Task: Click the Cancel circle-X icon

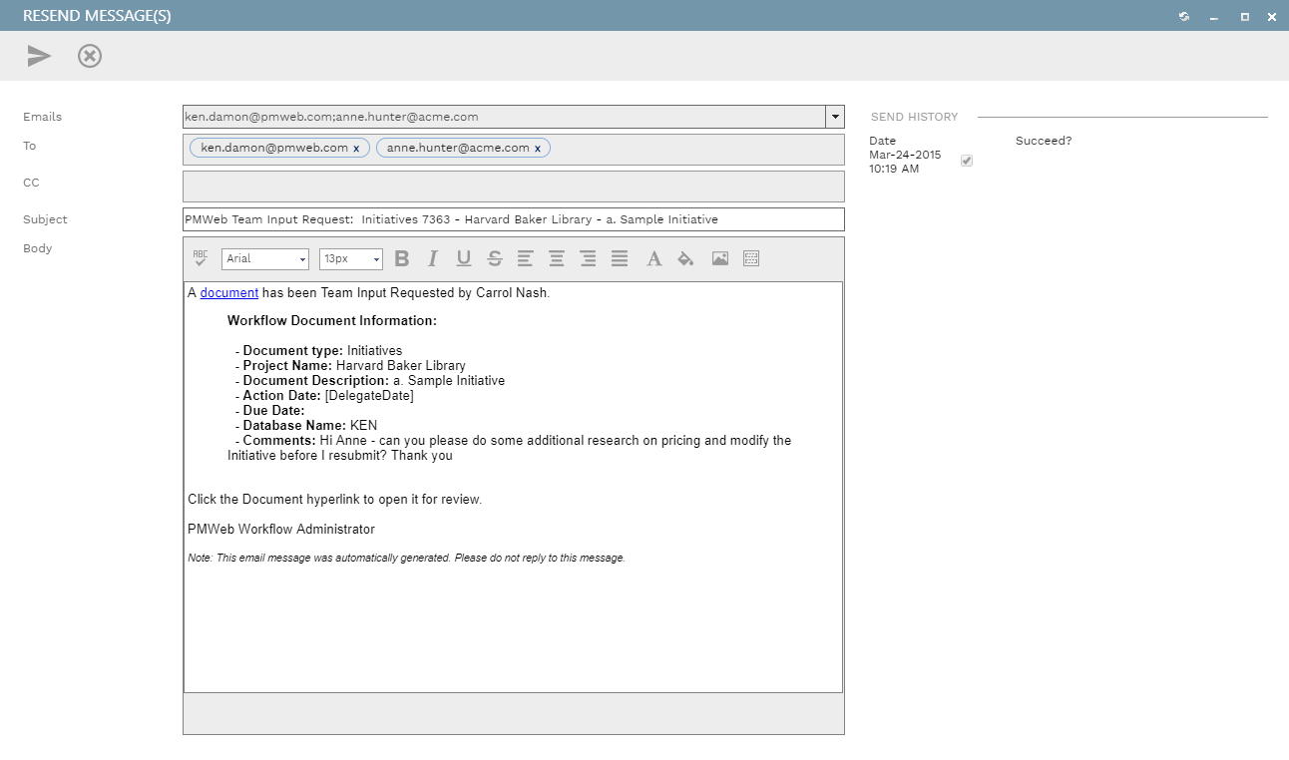Action: click(x=90, y=56)
